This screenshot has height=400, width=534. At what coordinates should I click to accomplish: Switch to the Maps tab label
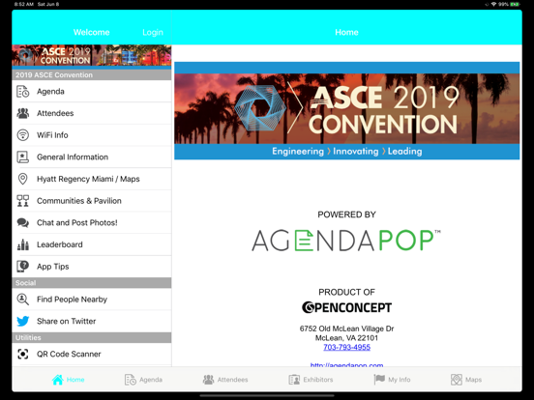(x=473, y=380)
